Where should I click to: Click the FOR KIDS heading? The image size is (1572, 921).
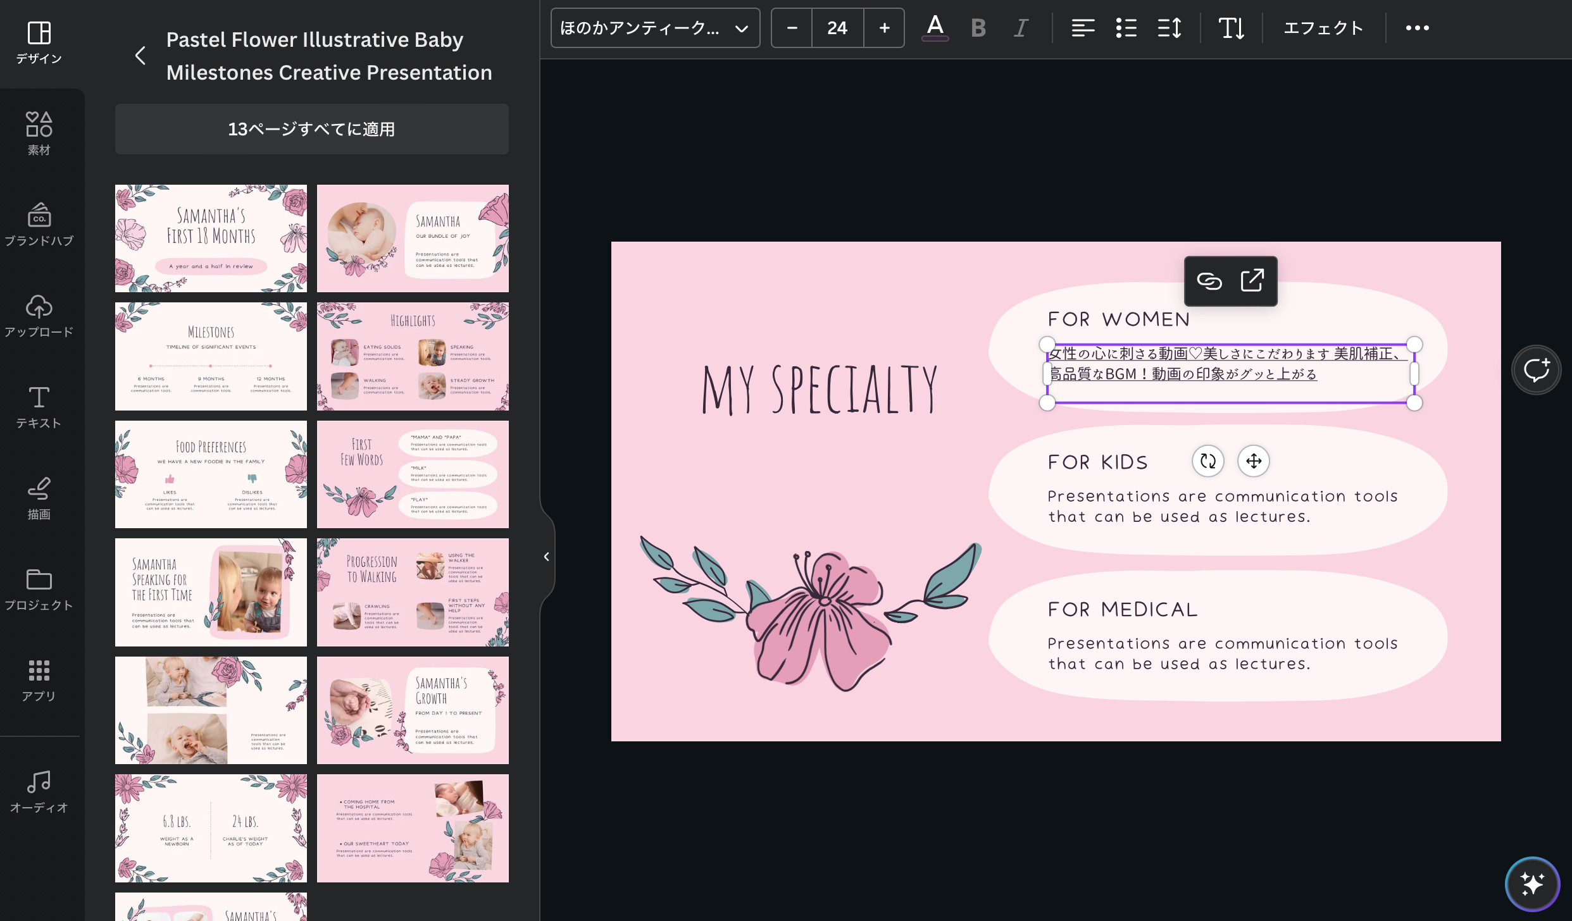click(x=1098, y=462)
